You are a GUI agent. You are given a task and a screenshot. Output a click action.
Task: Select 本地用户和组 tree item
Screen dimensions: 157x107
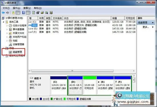click(19, 37)
